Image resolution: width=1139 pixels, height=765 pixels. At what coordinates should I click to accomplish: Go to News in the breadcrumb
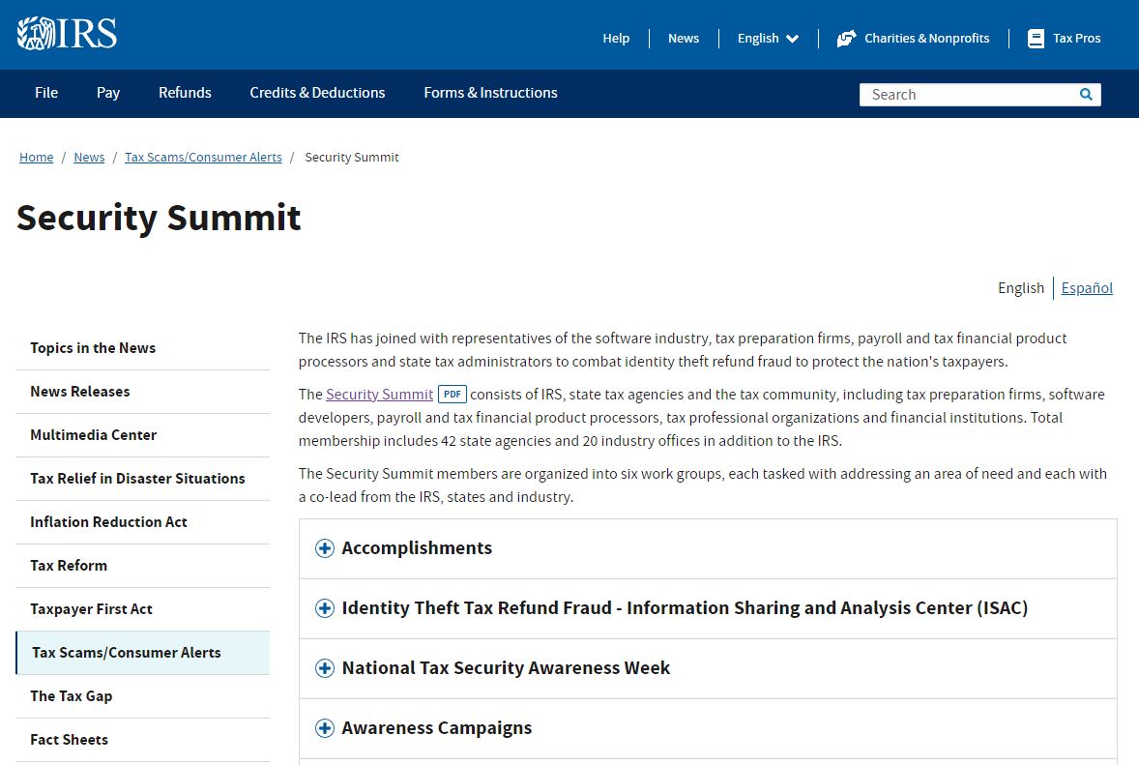(89, 158)
